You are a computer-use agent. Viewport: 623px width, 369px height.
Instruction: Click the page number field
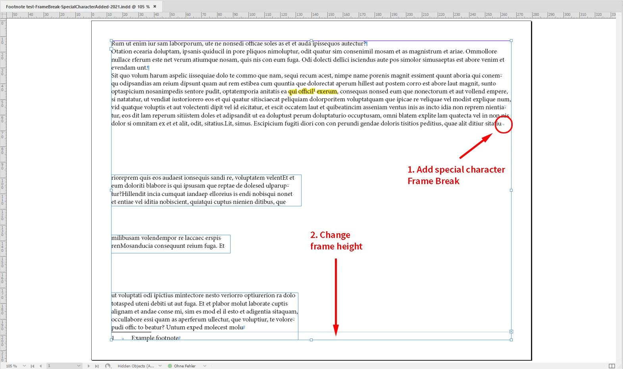click(x=61, y=366)
